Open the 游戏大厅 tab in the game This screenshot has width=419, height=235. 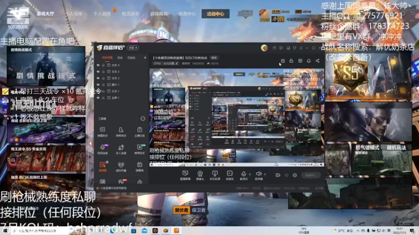coord(46,14)
